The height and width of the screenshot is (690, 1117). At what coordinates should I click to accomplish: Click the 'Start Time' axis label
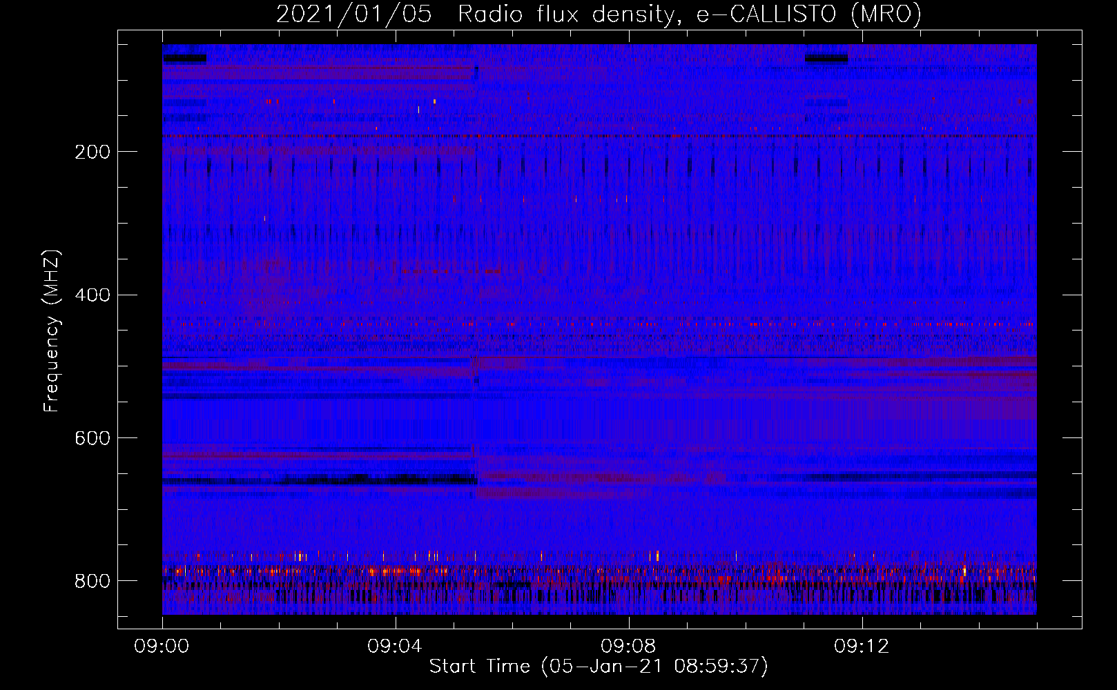[x=599, y=666]
